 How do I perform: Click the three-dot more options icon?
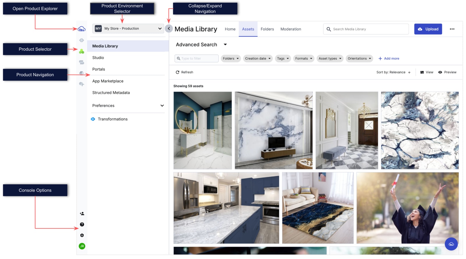tap(452, 29)
